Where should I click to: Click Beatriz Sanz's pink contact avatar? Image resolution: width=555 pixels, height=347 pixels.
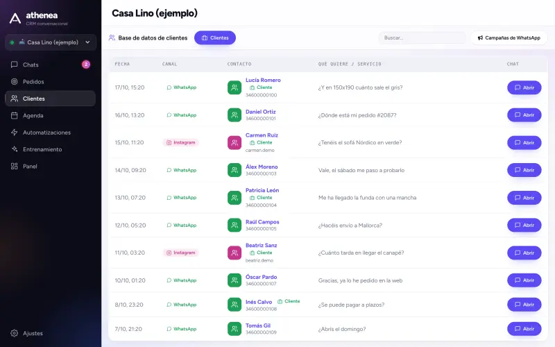[234, 253]
